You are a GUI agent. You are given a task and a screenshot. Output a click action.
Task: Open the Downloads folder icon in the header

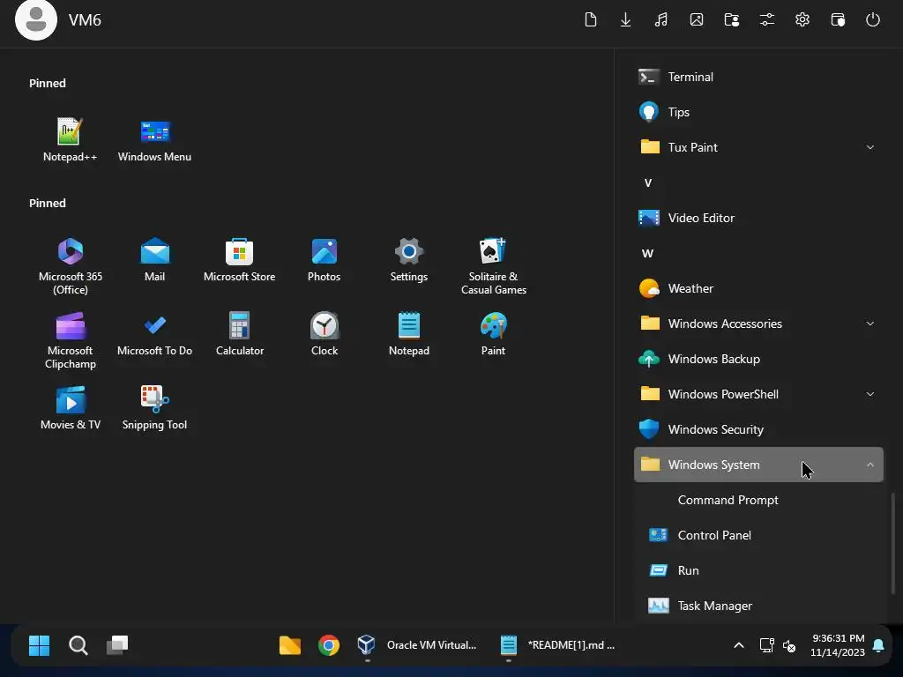(x=625, y=19)
